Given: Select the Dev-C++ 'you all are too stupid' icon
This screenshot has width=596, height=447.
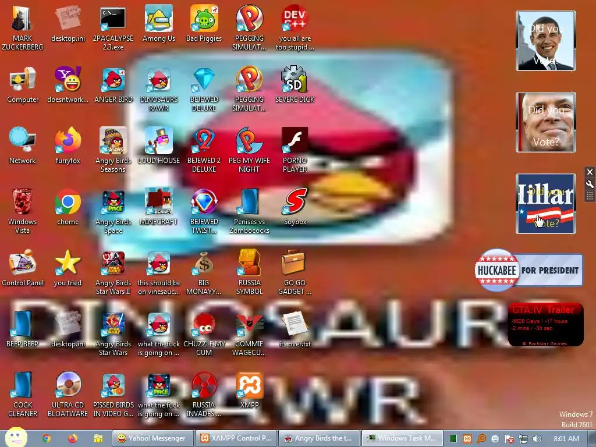Looking at the screenshot, I should click(x=295, y=27).
